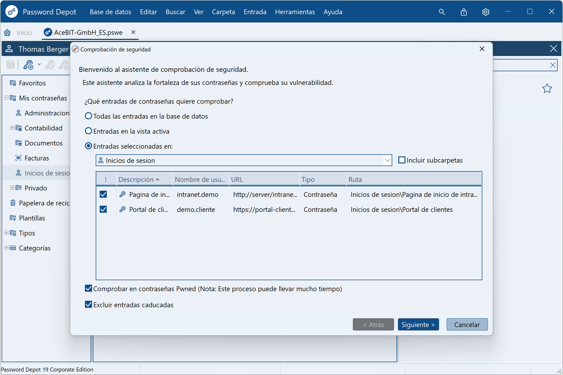Click the Inicio home icon
This screenshot has height=375, width=563.
tap(7, 33)
